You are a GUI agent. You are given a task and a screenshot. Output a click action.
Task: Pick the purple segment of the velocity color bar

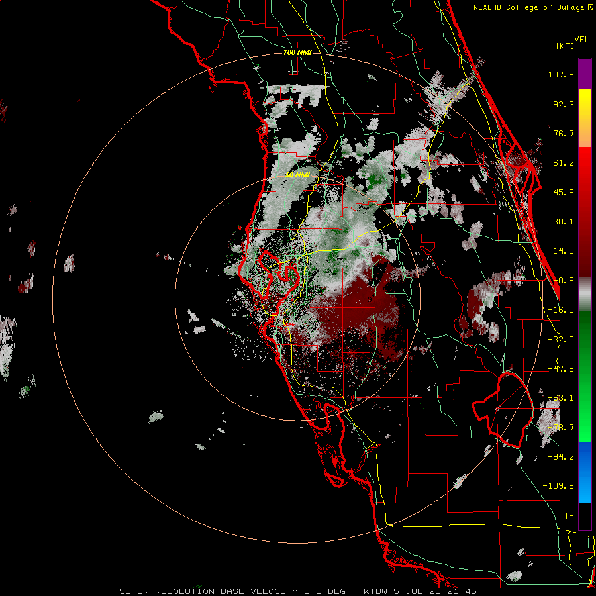pyautogui.click(x=585, y=74)
